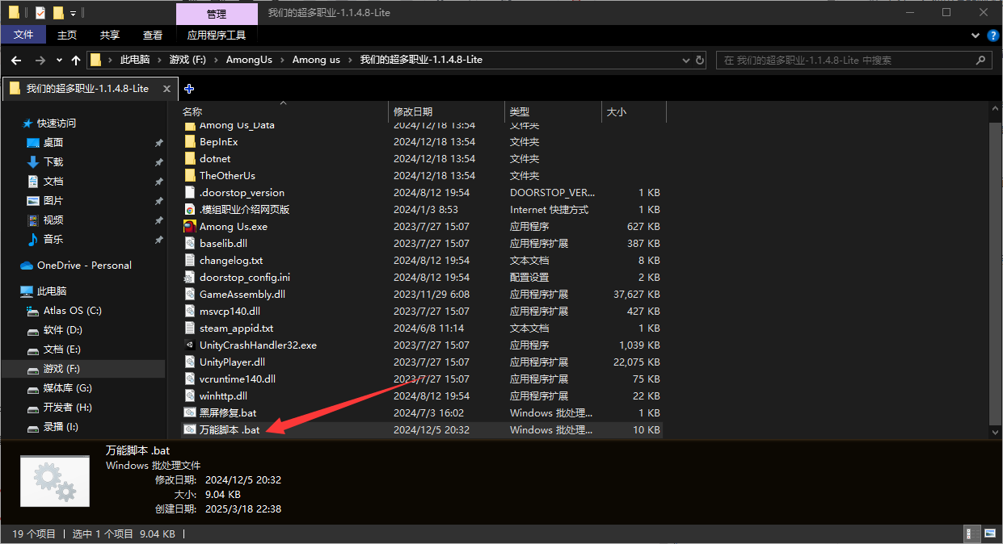Click 游戏 (F:) in the address breadcrumb

click(188, 60)
